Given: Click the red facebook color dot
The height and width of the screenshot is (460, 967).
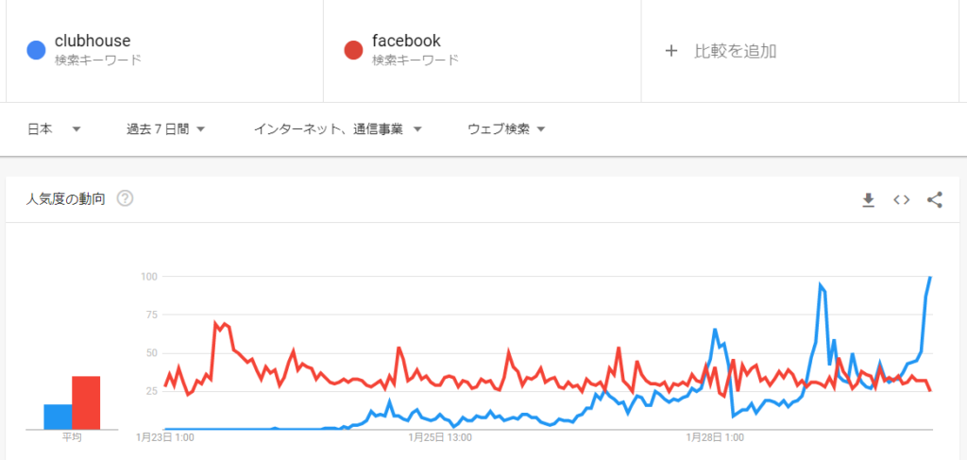Looking at the screenshot, I should (x=353, y=50).
